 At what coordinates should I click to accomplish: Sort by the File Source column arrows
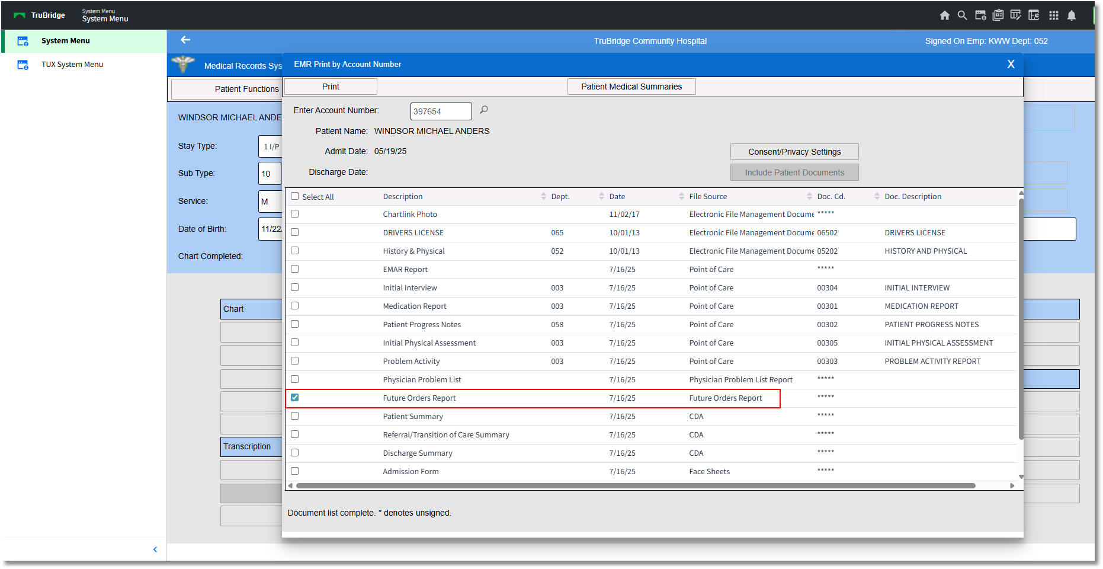[810, 196]
